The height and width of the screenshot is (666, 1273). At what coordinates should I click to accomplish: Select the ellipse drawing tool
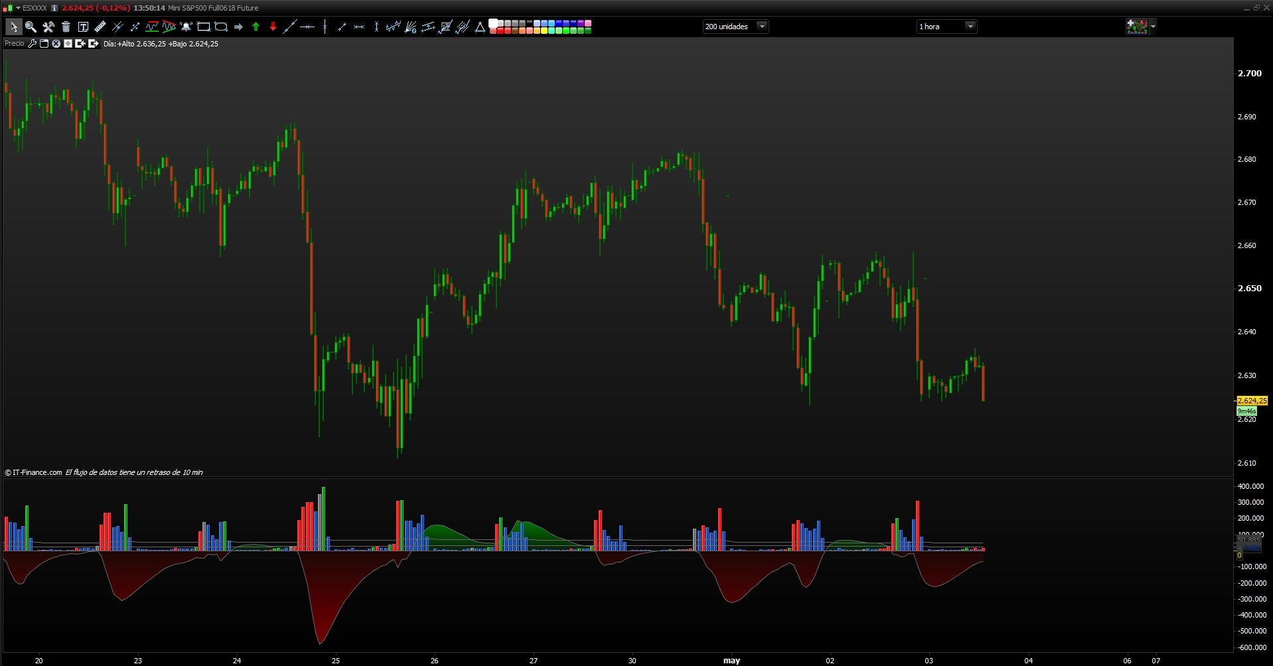221,27
